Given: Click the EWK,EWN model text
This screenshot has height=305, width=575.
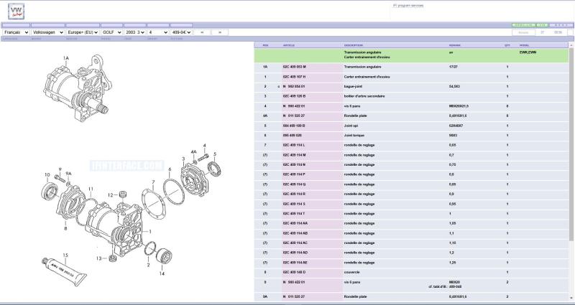Looking at the screenshot, I should pyautogui.click(x=528, y=52).
